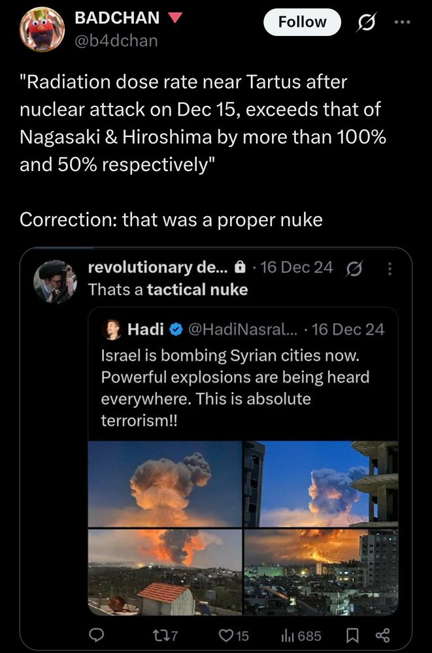Click Grok icon on quoted tweet
The image size is (432, 653).
(x=356, y=268)
